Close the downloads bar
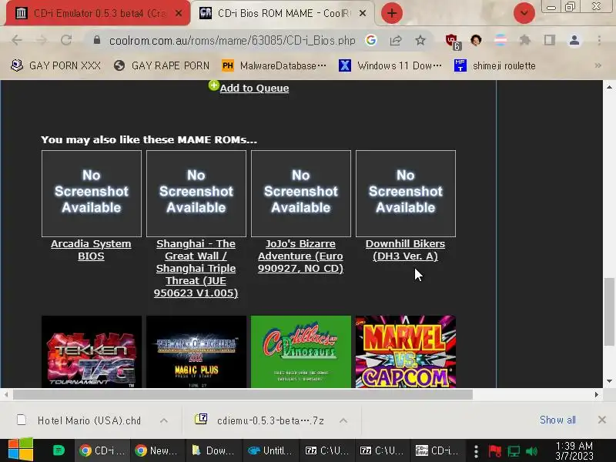 click(x=602, y=420)
